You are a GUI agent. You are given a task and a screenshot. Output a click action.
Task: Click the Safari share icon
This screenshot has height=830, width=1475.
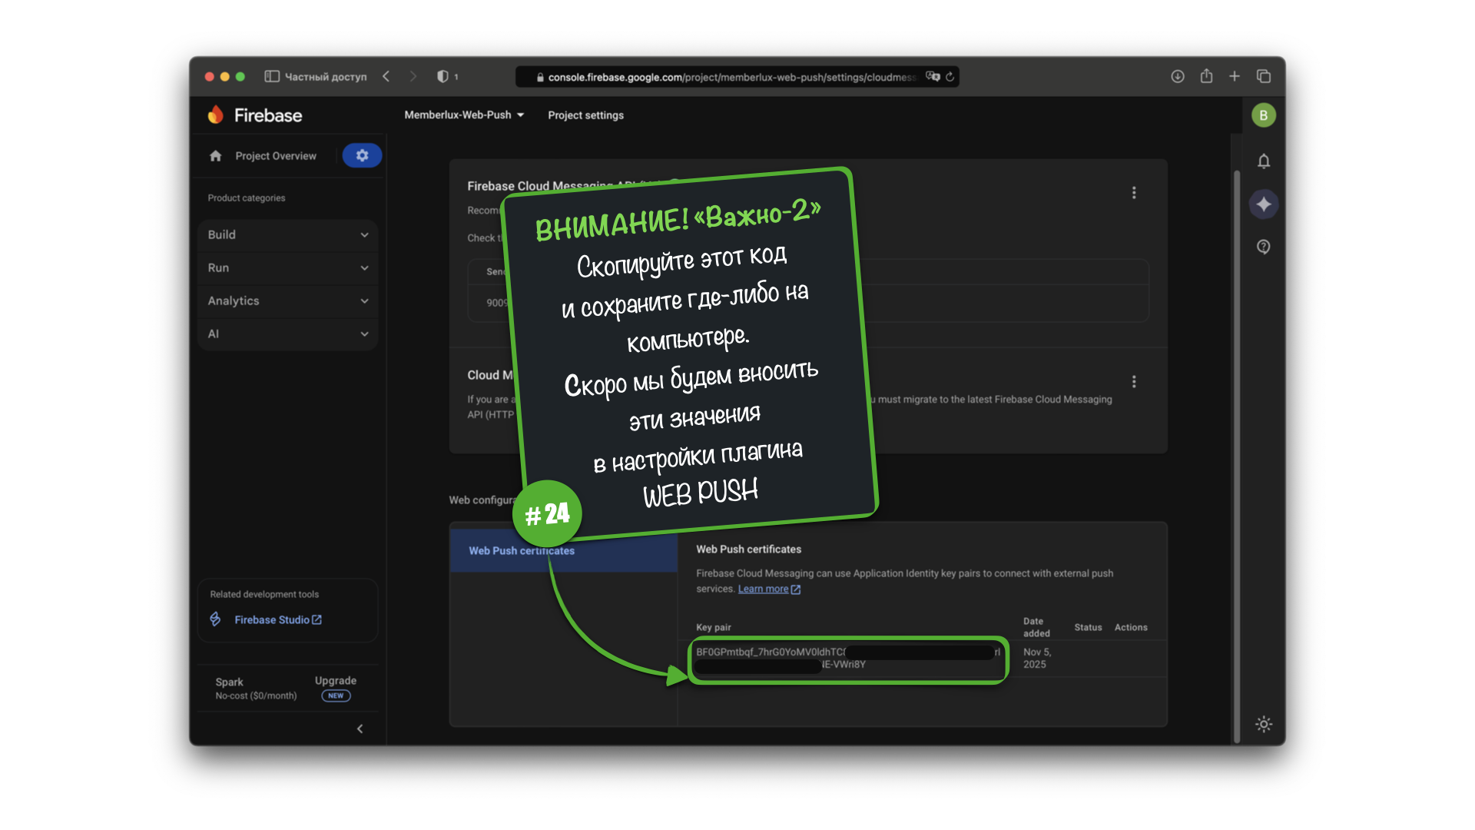1206,76
